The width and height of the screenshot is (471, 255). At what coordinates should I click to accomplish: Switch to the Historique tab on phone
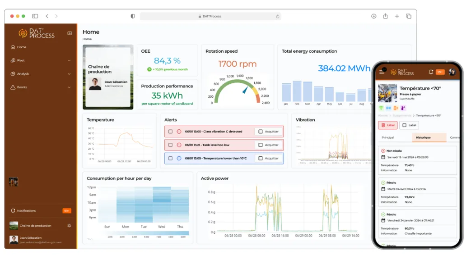pos(423,137)
